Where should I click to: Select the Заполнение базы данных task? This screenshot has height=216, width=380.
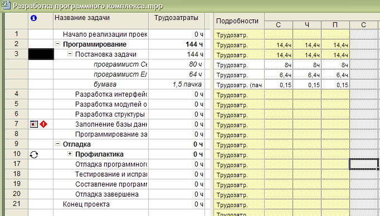pyautogui.click(x=111, y=124)
